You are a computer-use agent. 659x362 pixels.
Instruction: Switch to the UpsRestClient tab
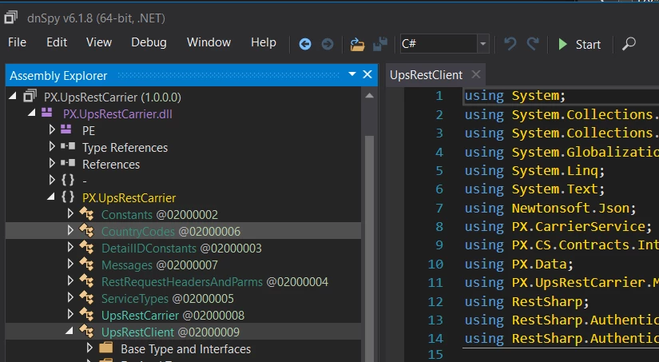point(427,75)
